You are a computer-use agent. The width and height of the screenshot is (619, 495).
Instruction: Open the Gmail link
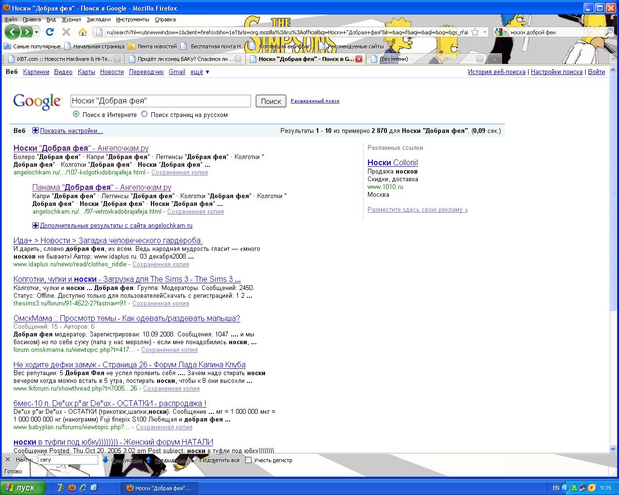coord(177,72)
